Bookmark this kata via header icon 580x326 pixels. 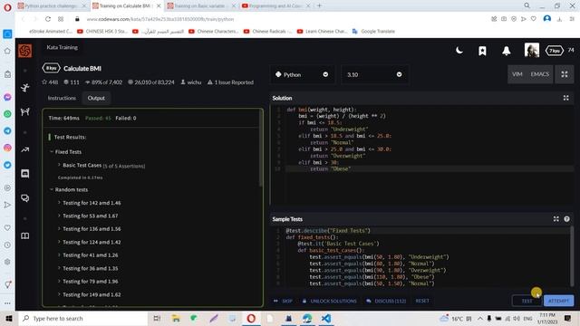pyautogui.click(x=482, y=51)
